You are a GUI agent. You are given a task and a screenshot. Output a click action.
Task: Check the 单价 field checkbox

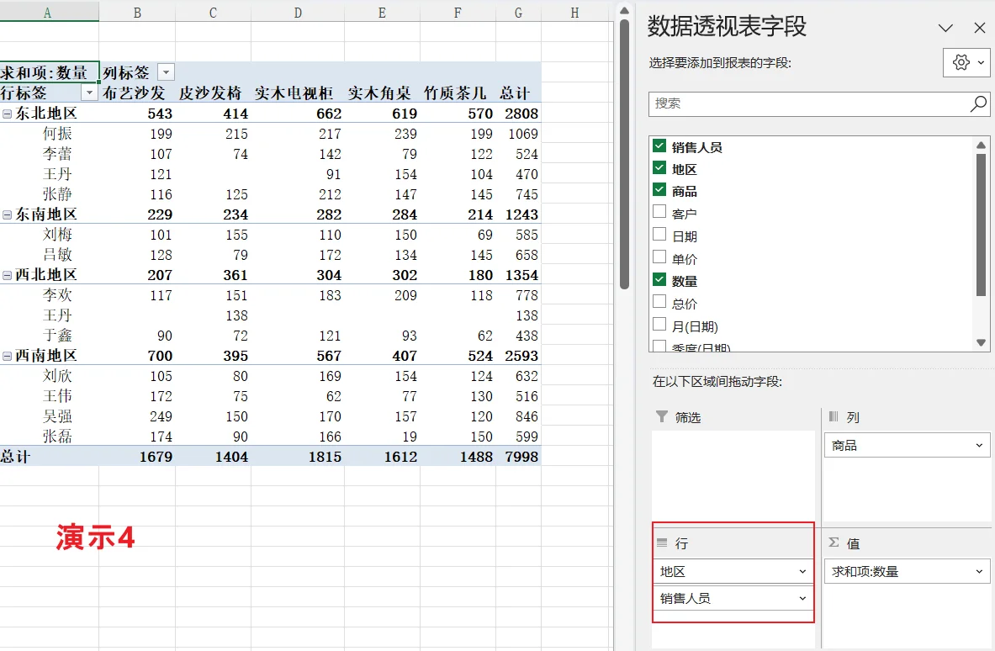659,257
